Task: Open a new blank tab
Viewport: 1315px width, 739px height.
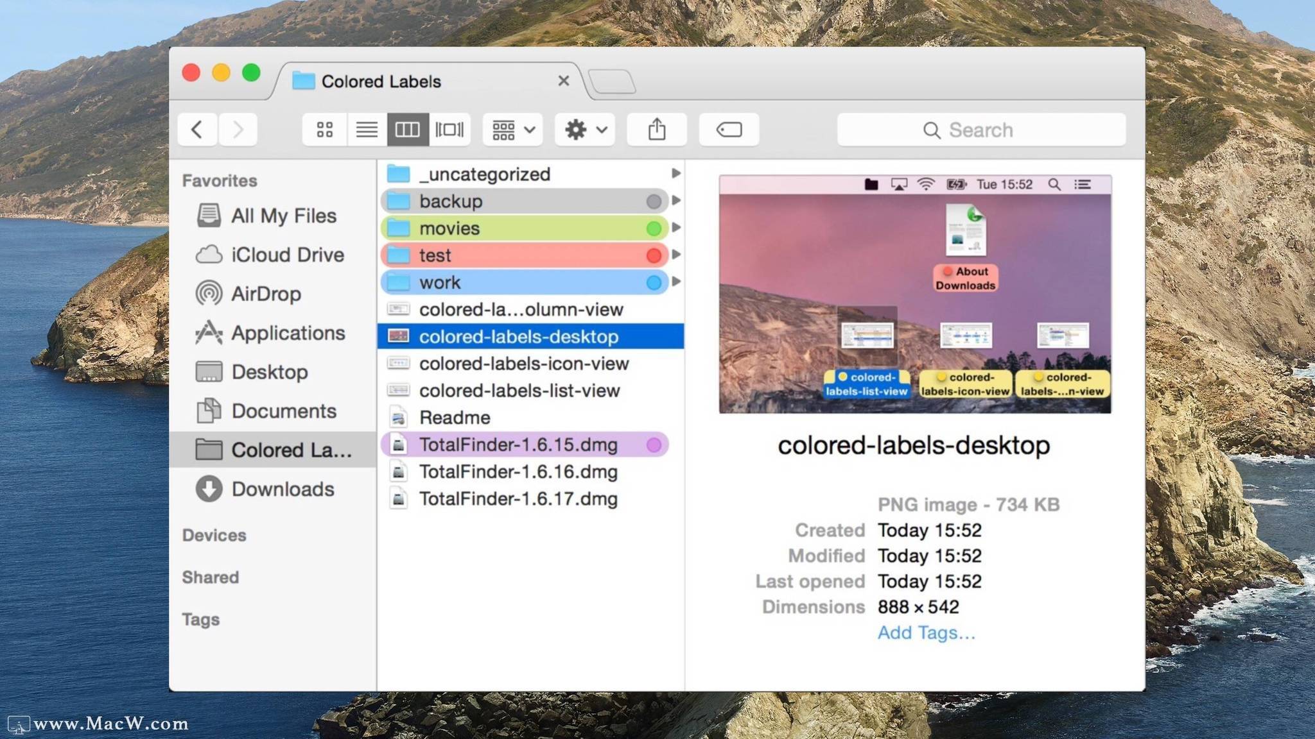Action: (612, 82)
